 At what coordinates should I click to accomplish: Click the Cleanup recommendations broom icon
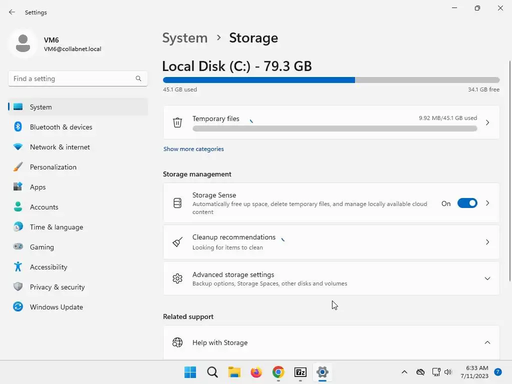coord(177,242)
